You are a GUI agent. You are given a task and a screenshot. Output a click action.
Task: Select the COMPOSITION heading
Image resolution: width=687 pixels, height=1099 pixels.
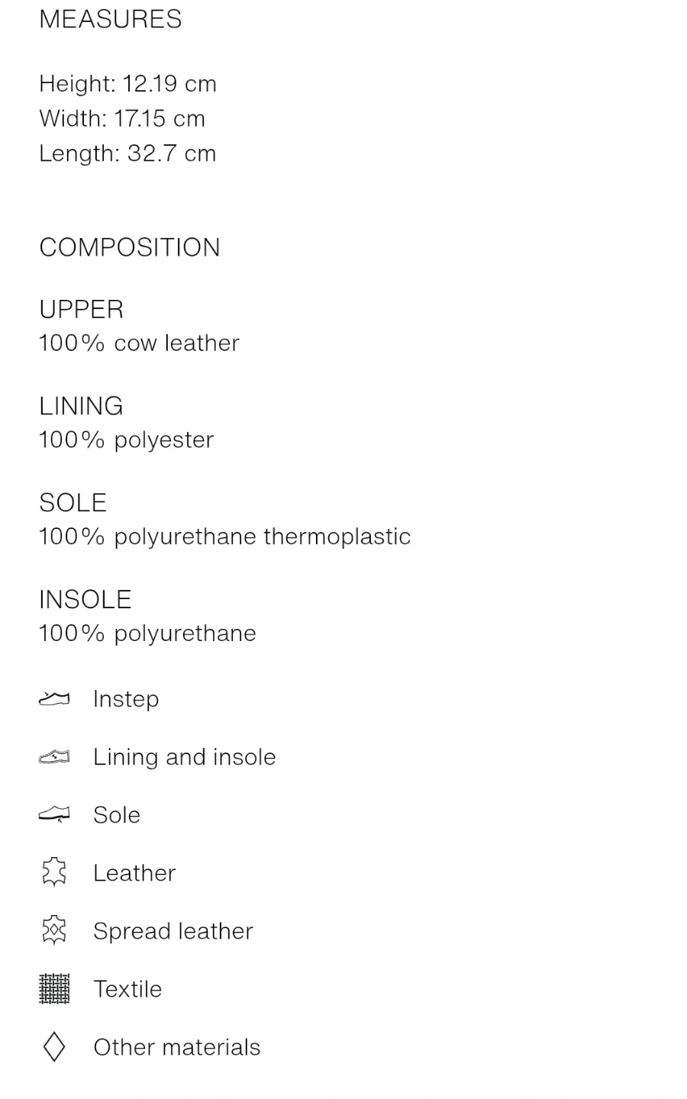coord(130,247)
